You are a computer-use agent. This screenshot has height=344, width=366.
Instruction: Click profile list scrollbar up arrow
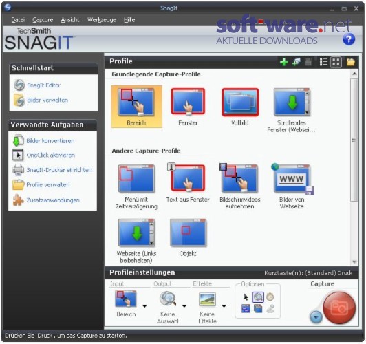(354, 74)
